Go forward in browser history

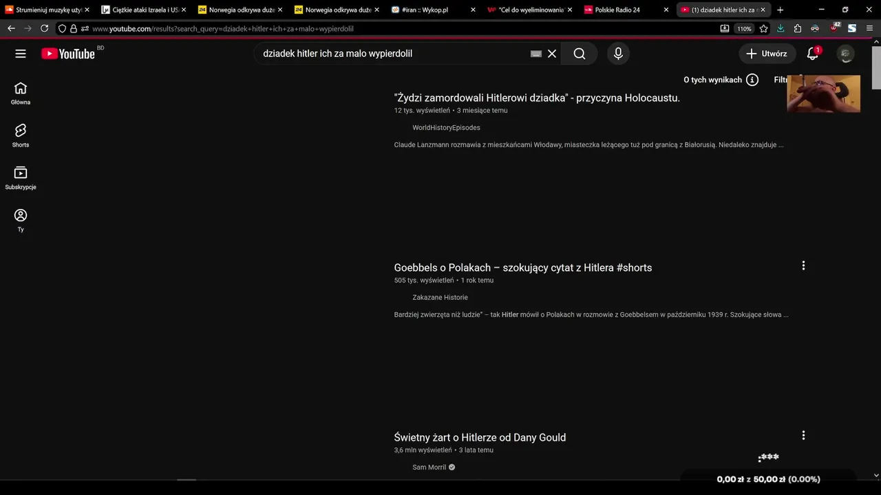28,28
